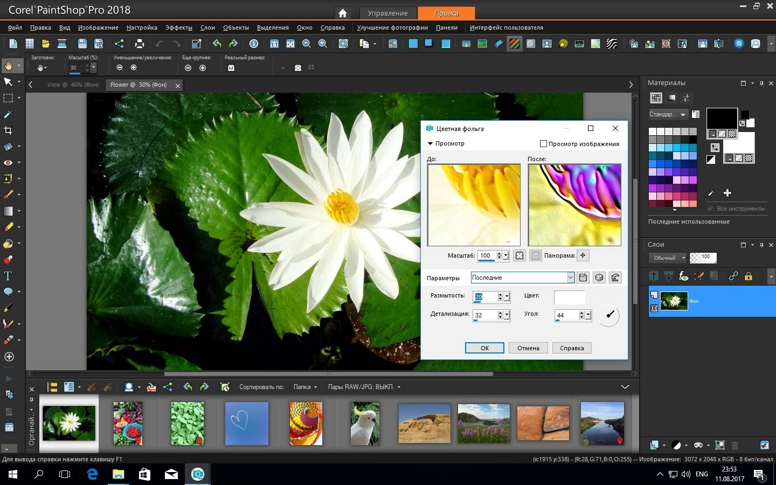Image resolution: width=776 pixels, height=485 pixels.
Task: Click Справка button in dialog
Action: pos(572,348)
